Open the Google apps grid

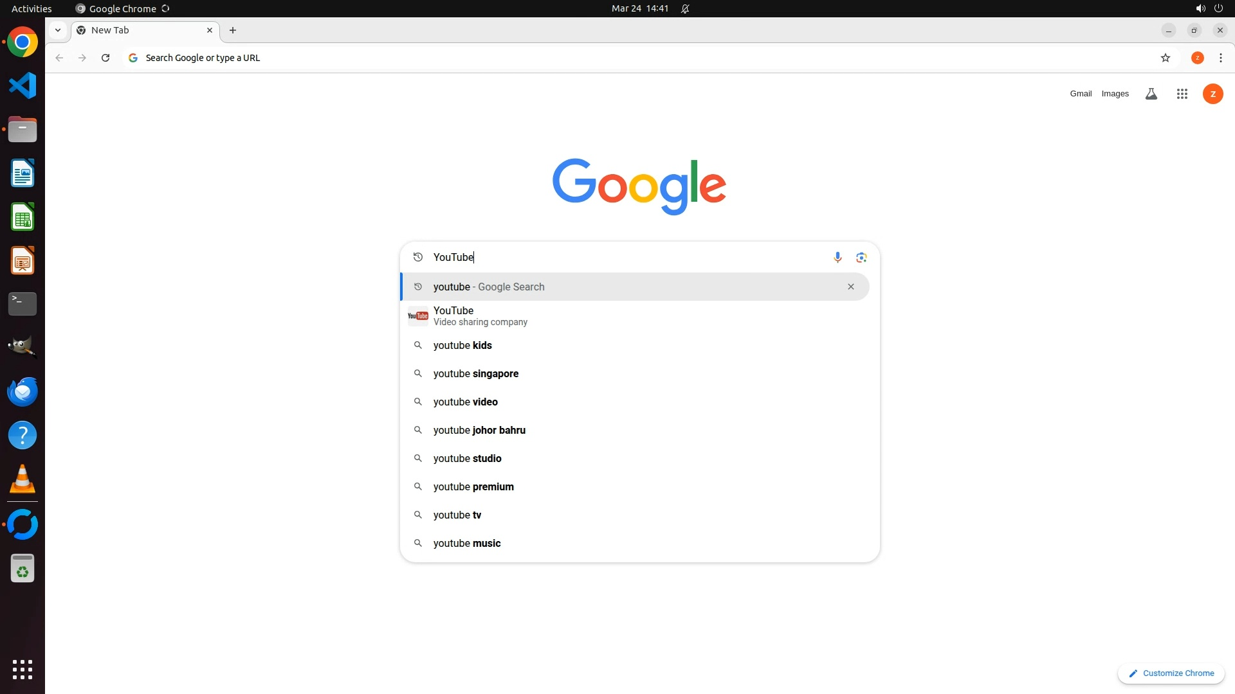(1182, 94)
